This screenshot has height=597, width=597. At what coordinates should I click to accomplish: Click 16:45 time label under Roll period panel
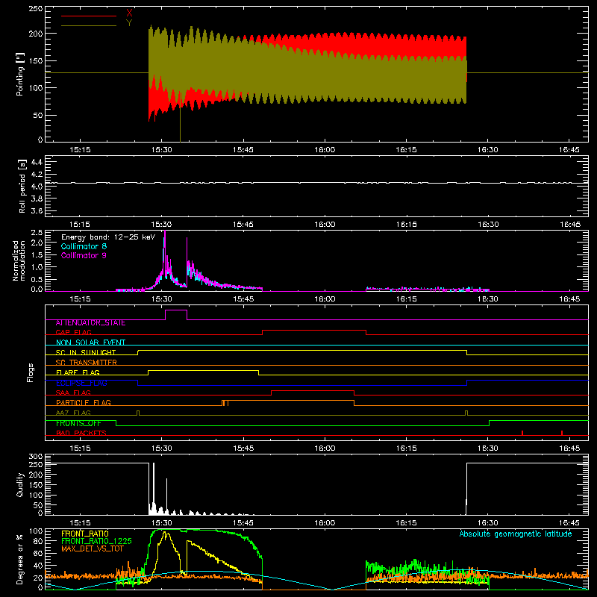(x=569, y=225)
